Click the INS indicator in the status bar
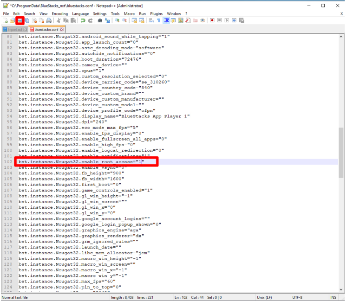The width and height of the screenshot is (347, 301). pos(333,297)
